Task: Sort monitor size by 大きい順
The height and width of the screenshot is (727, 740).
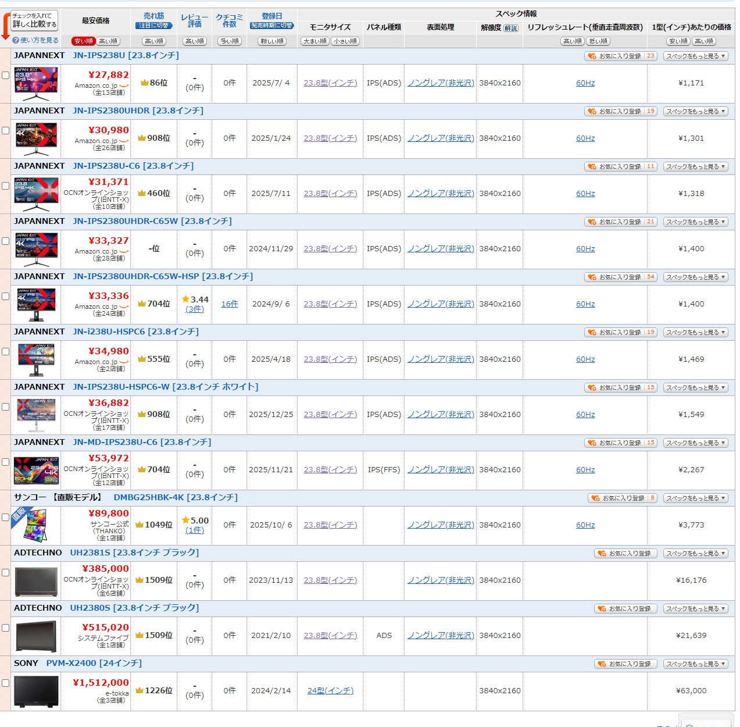Action: (315, 41)
